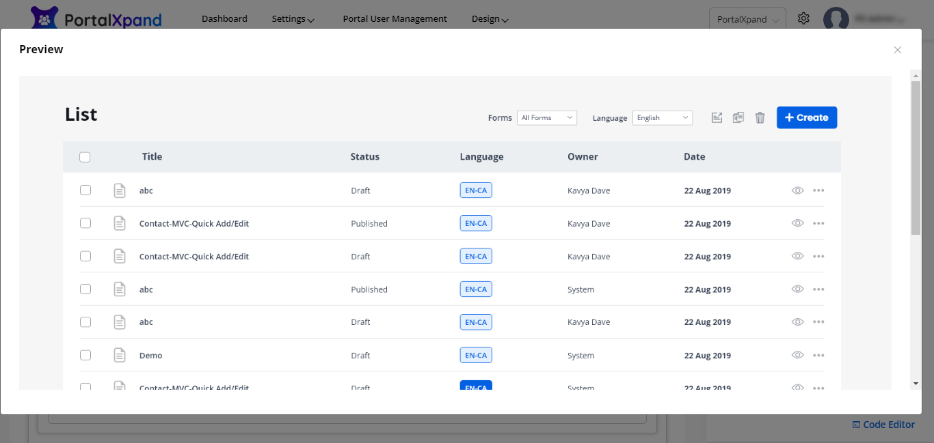934x443 pixels.
Task: Click the duplicate icon beside trash
Action: [x=738, y=117]
